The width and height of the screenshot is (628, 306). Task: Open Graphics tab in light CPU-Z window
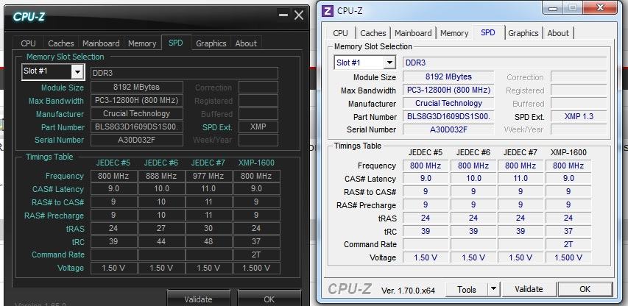pyautogui.click(x=523, y=33)
